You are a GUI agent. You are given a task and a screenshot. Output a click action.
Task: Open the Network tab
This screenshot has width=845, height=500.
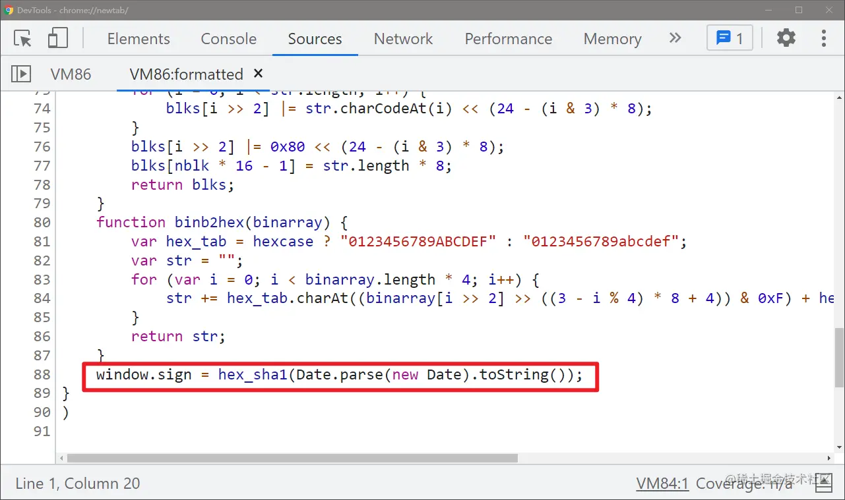403,39
